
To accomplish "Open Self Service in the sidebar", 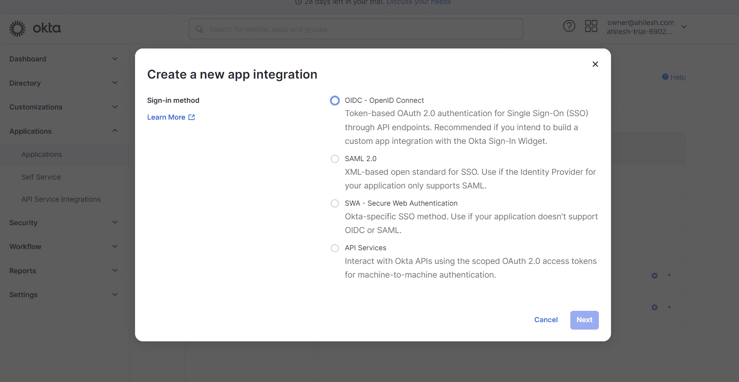I will click(41, 177).
